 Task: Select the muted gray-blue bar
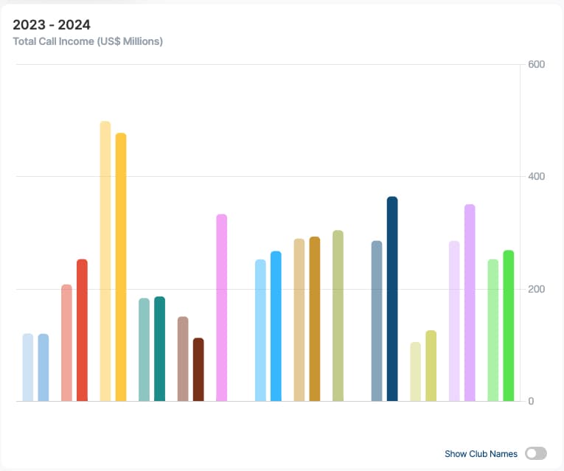click(377, 321)
